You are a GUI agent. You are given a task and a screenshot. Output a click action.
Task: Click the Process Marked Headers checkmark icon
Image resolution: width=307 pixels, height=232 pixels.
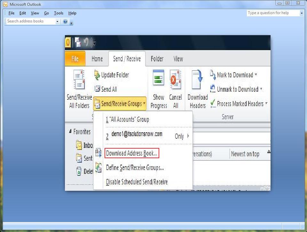tap(213, 103)
